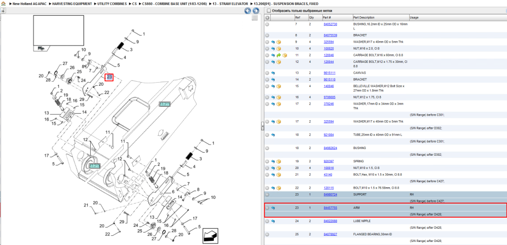Click yellow box icon for Belleville washer row
The image size is (507, 245).
click(279, 86)
